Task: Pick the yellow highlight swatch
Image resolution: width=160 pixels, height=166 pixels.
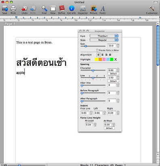Action: click(x=96, y=59)
